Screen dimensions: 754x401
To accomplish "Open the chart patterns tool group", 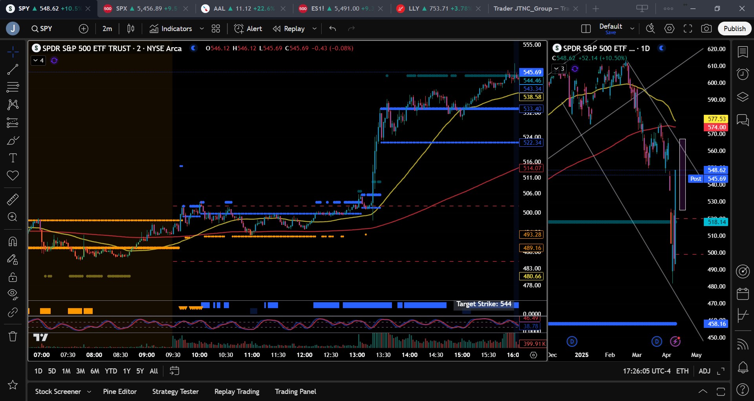I will click(13, 105).
